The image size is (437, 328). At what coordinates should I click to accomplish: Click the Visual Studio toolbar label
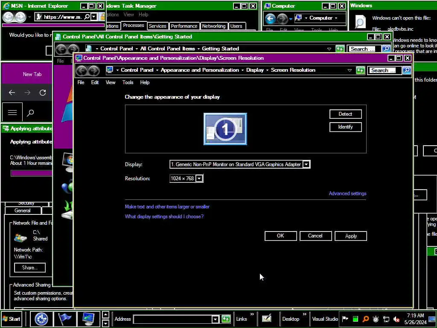[x=325, y=319]
